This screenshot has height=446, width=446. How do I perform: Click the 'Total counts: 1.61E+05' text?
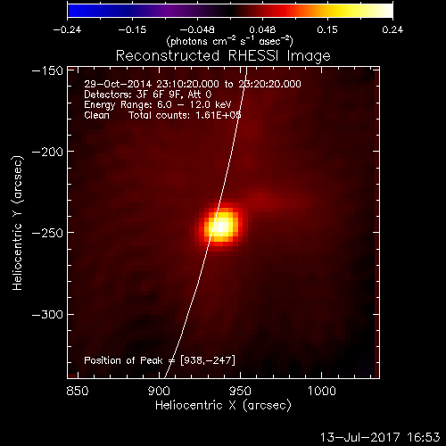click(185, 115)
